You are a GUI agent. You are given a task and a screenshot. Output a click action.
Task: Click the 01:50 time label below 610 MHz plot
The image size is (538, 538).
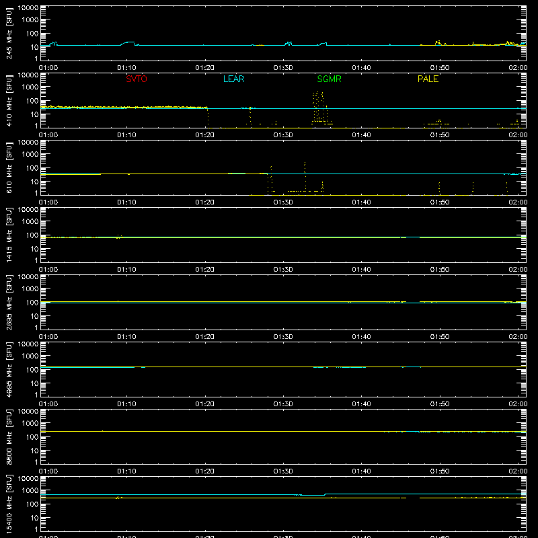tap(440, 202)
